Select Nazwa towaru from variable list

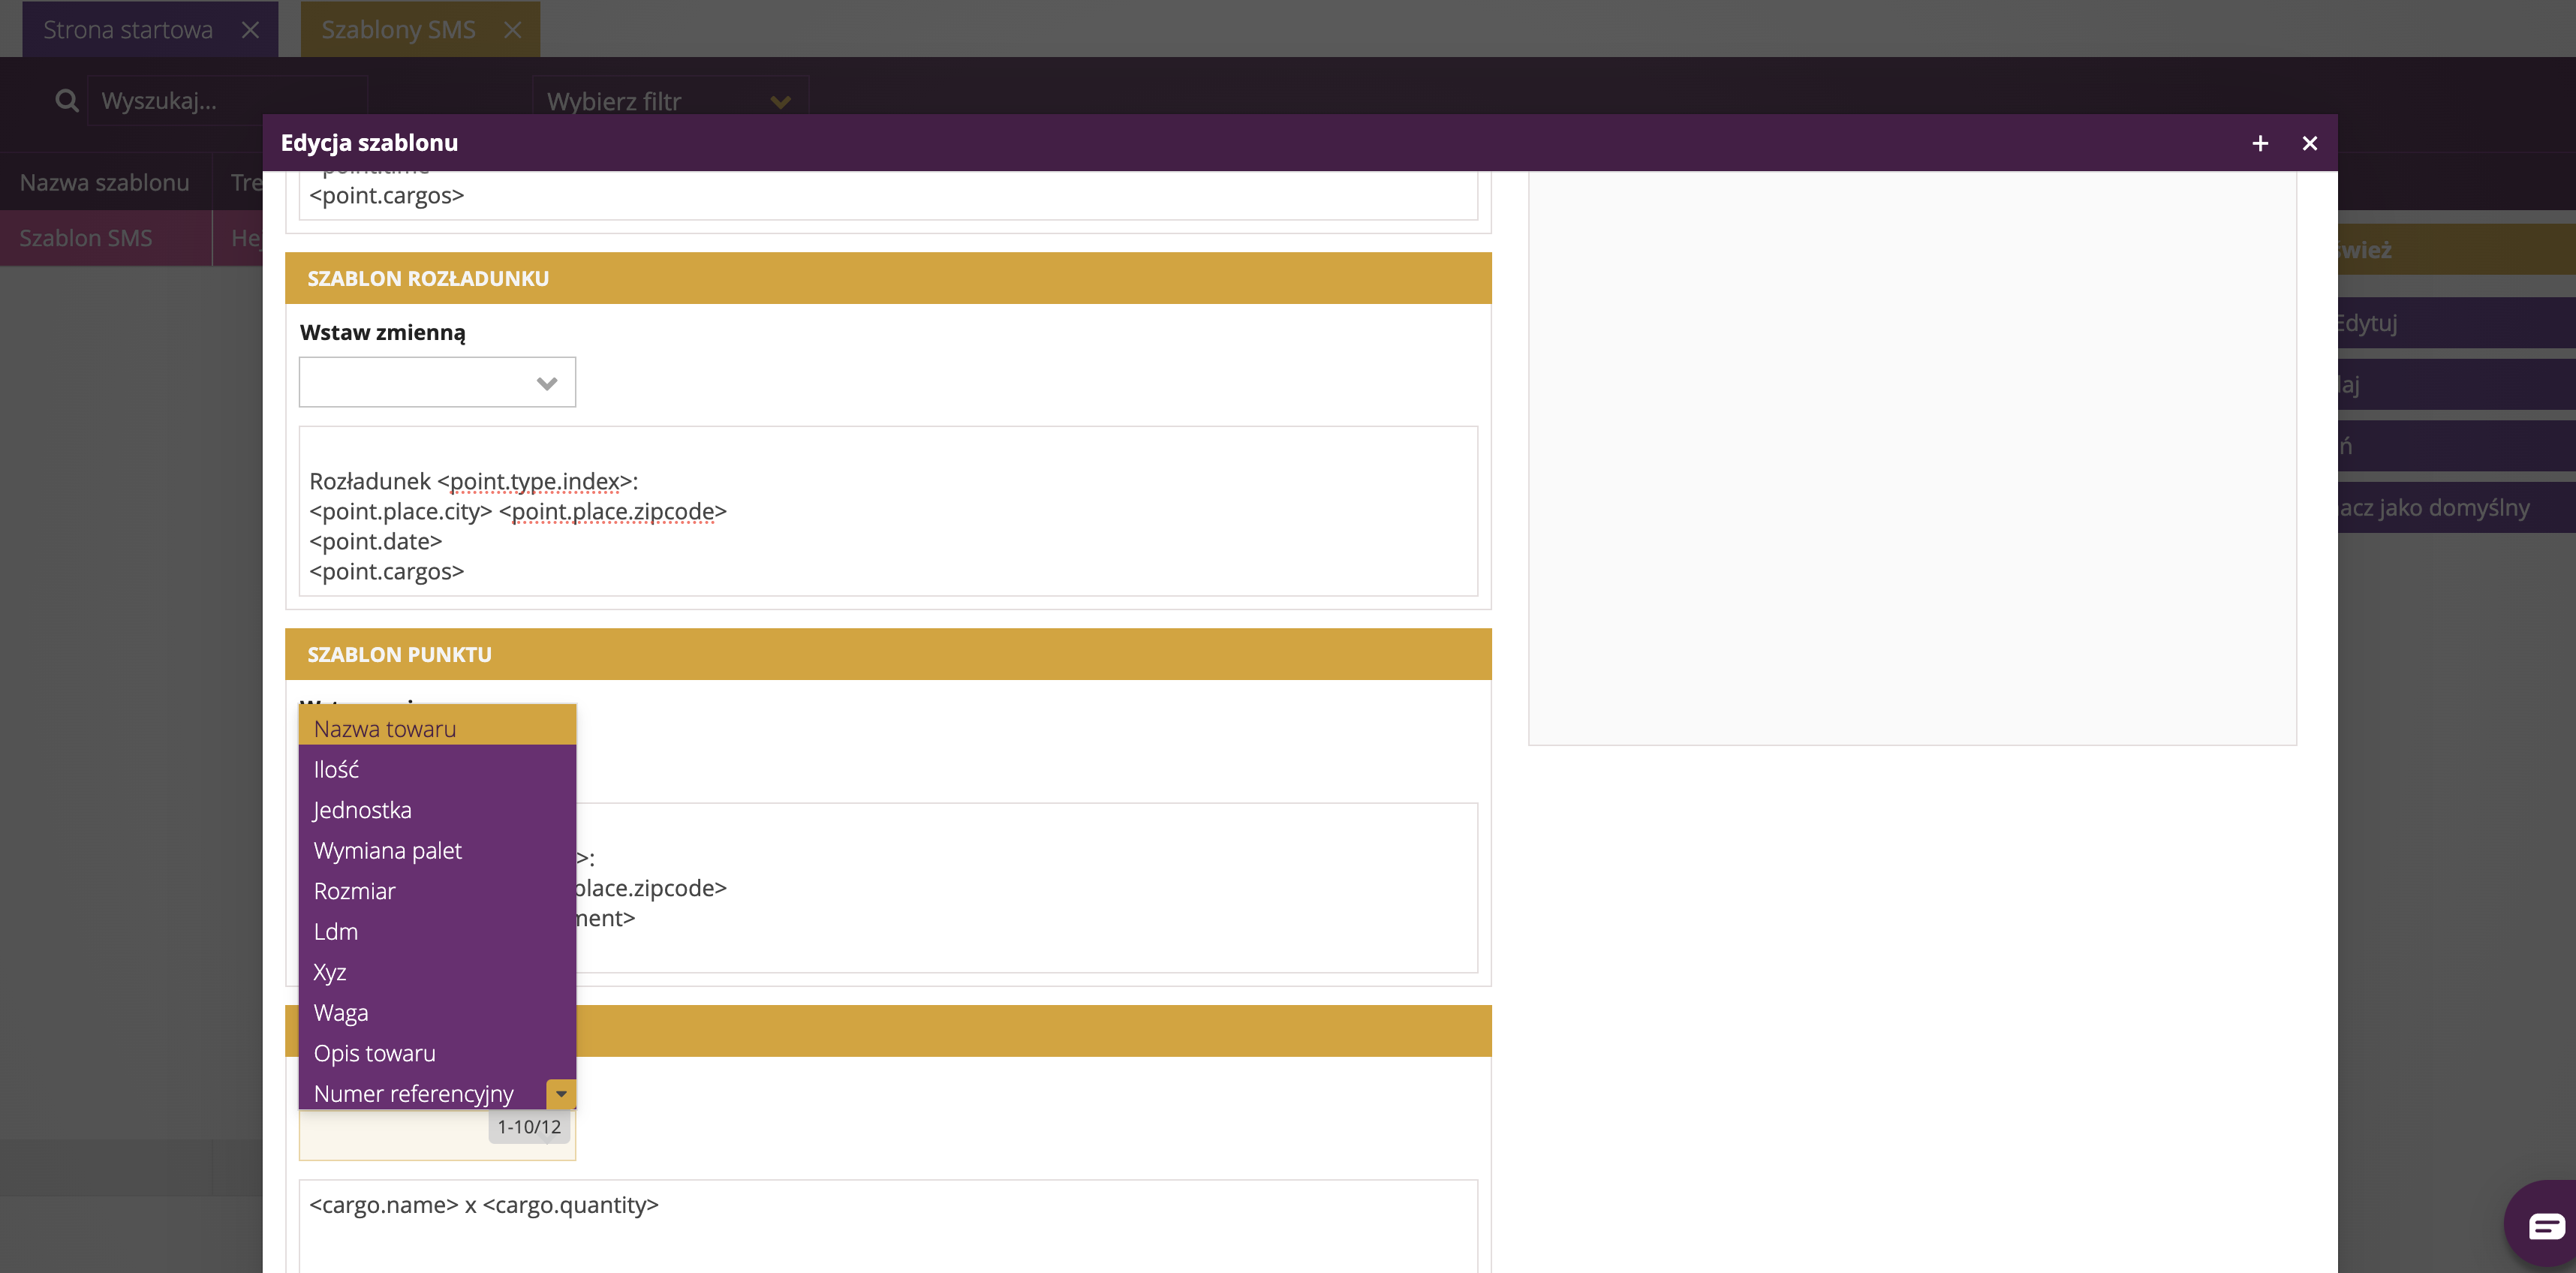pos(385,728)
